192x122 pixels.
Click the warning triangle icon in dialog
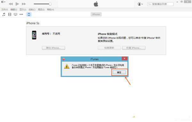tap(67, 66)
